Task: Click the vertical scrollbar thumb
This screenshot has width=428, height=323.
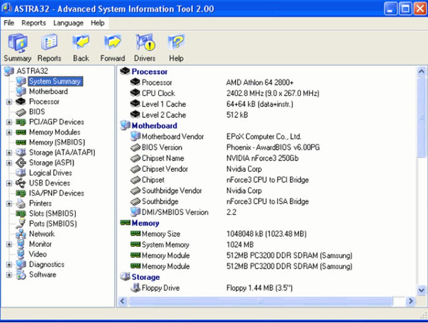Action: (x=421, y=117)
